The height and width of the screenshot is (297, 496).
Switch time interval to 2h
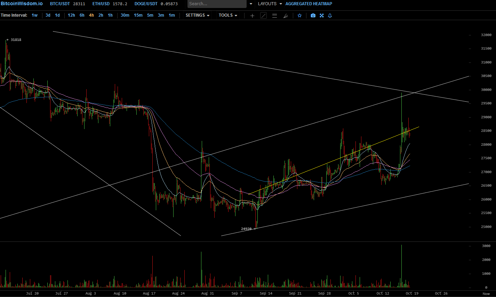tap(101, 15)
